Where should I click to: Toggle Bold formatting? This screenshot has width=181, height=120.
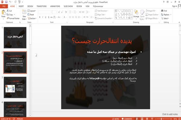[x=40, y=17]
